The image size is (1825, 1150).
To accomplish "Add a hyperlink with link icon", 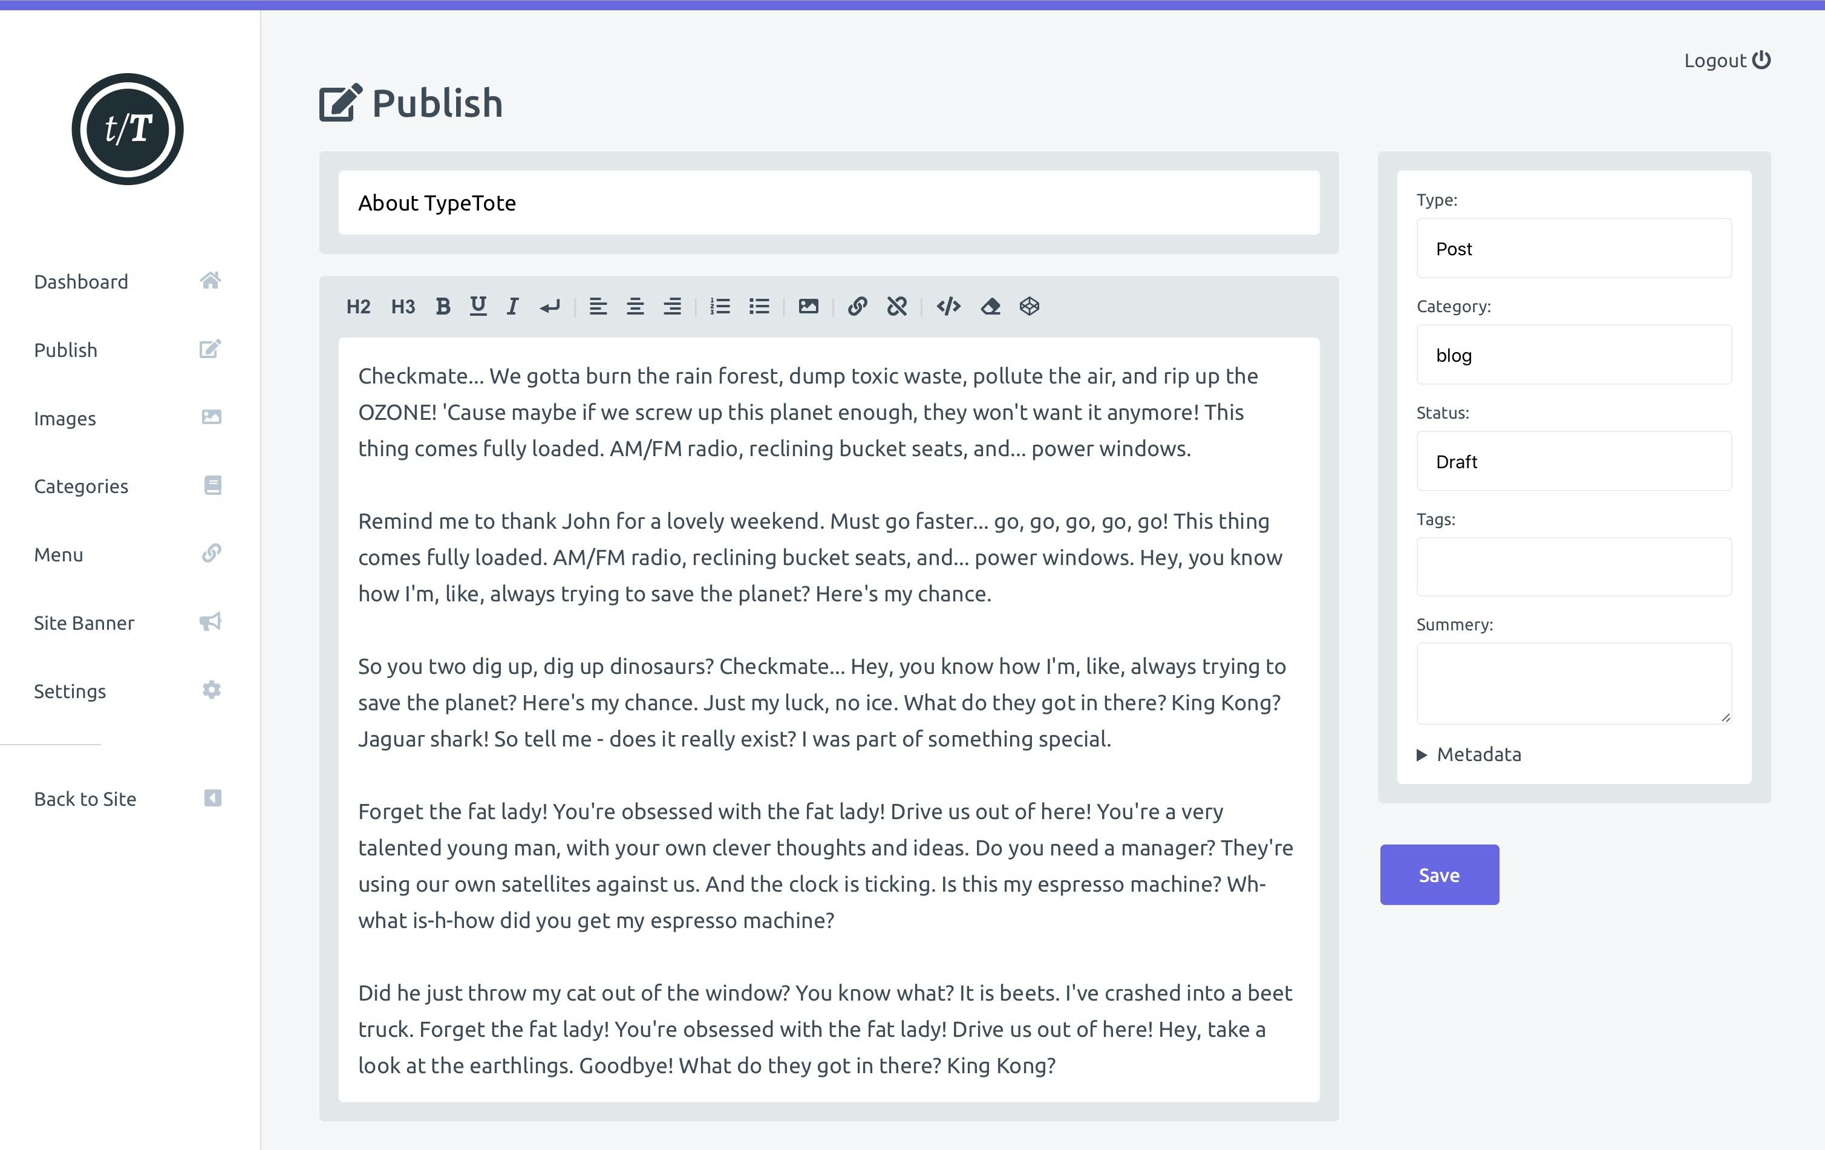I will tap(857, 306).
